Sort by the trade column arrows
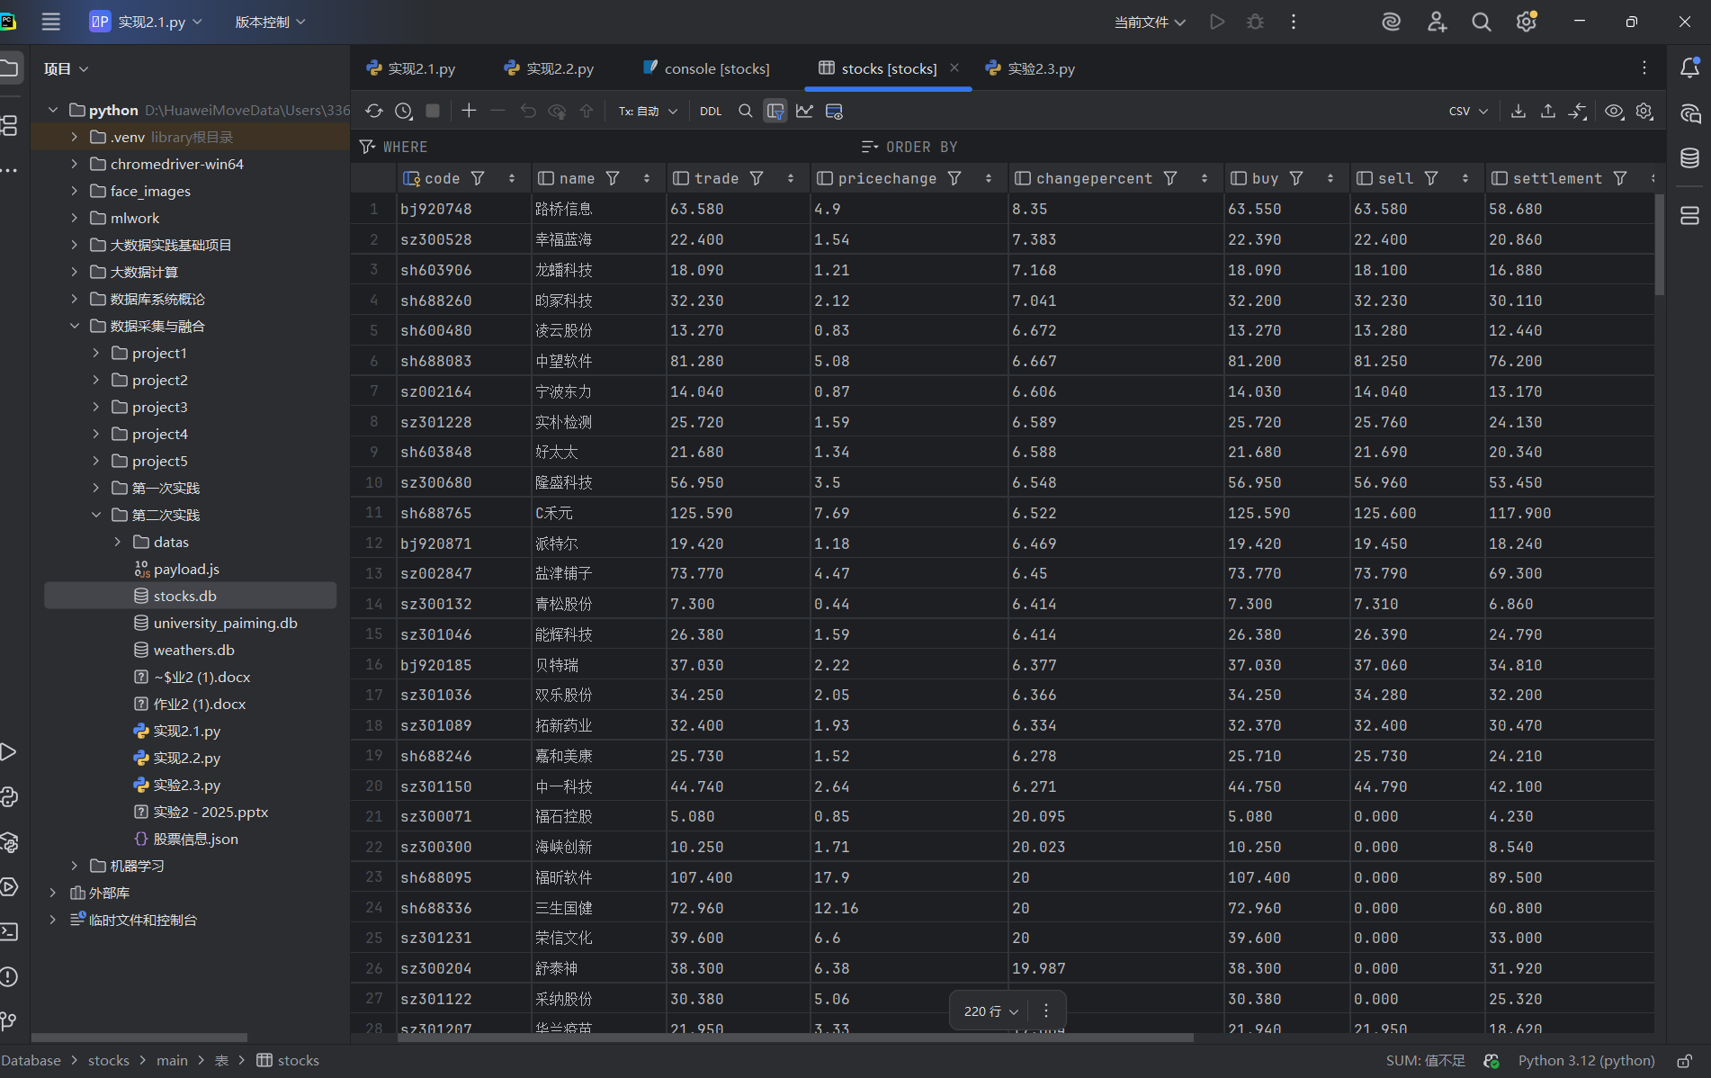1711x1078 pixels. click(x=791, y=178)
